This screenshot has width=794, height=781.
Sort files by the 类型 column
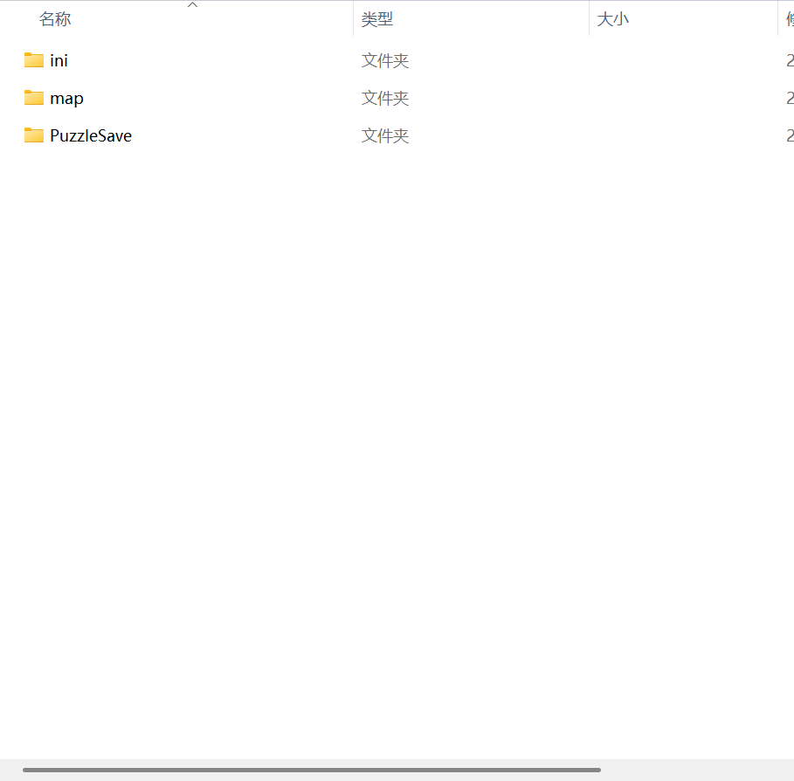[x=377, y=18]
